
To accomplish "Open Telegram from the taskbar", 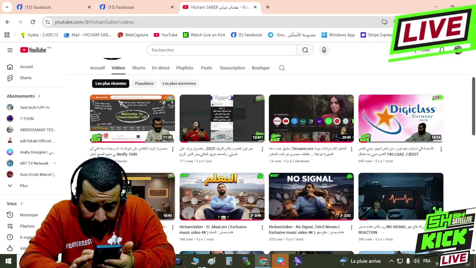I will 280,261.
